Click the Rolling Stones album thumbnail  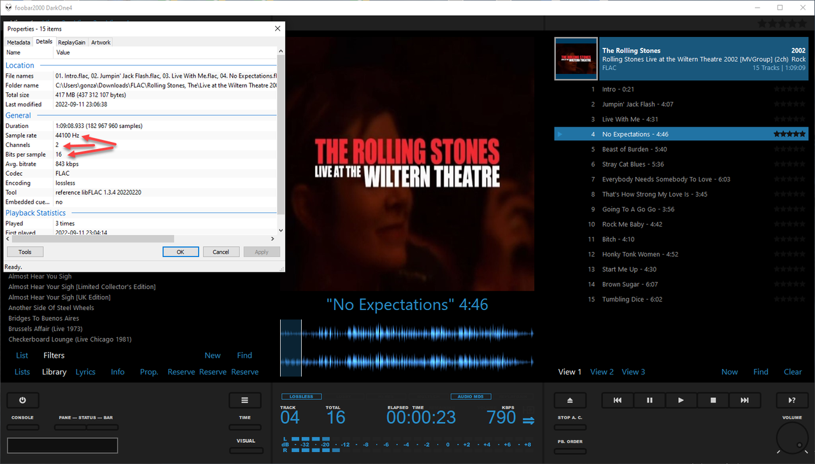(576, 59)
